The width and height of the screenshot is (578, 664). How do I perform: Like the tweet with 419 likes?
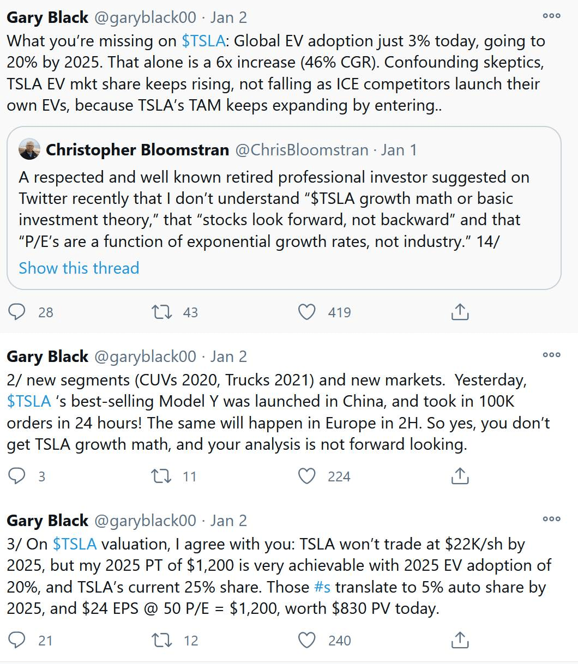click(x=307, y=312)
